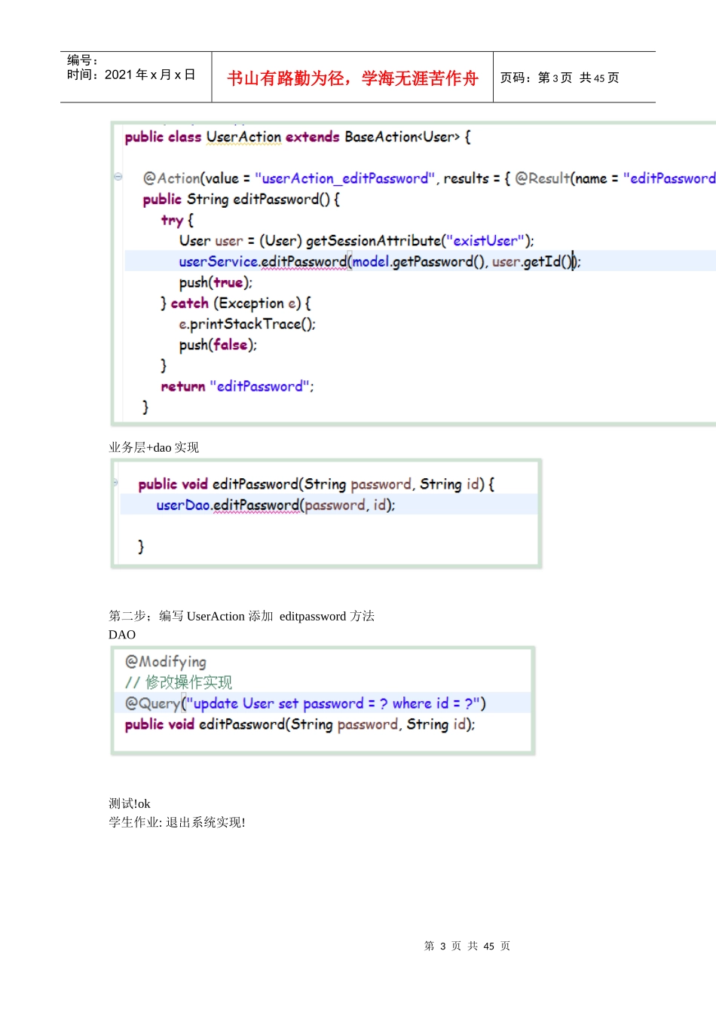Click the code line public class UserAction
The image size is (716, 1012).
(x=298, y=137)
